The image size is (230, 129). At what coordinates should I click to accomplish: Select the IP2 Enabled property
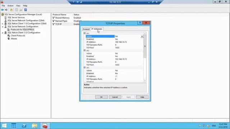point(114,56)
